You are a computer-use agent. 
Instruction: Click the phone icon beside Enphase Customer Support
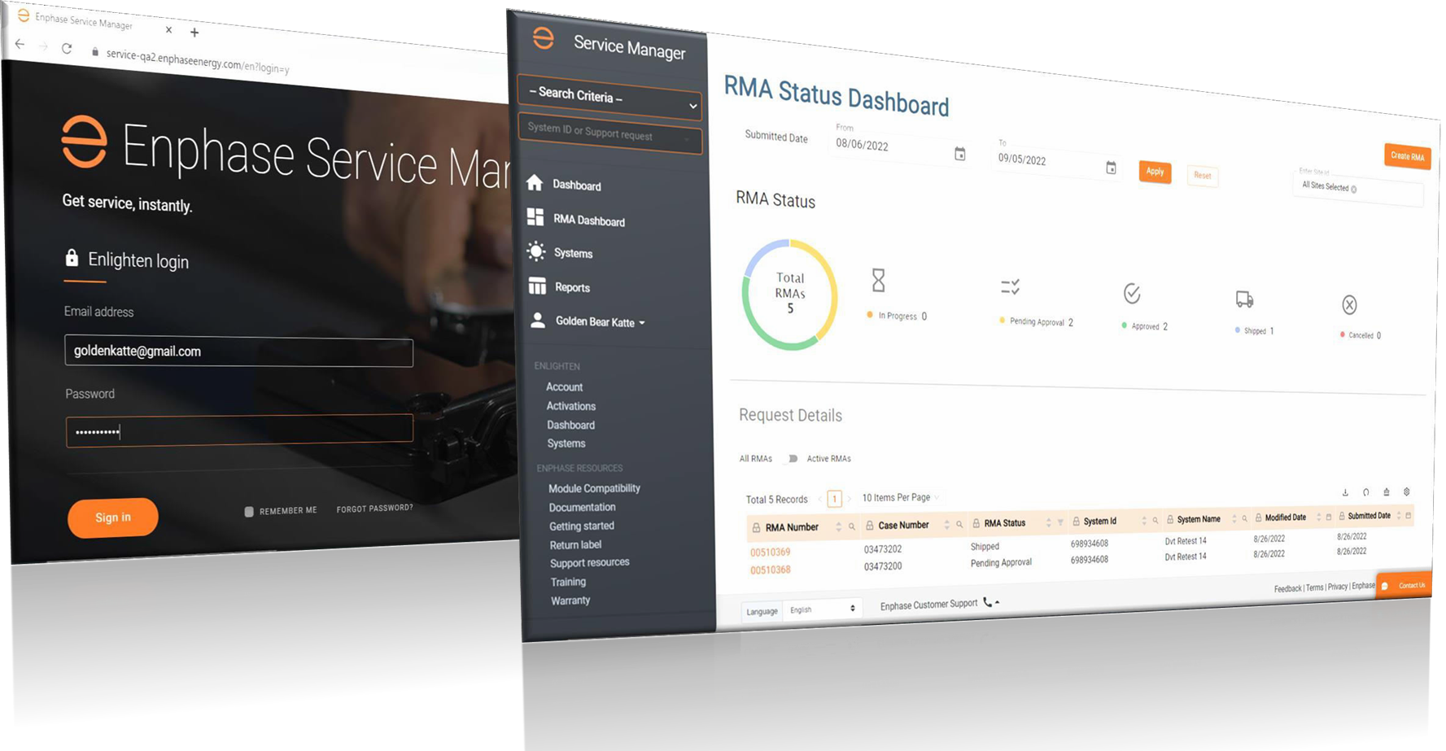pyautogui.click(x=988, y=603)
